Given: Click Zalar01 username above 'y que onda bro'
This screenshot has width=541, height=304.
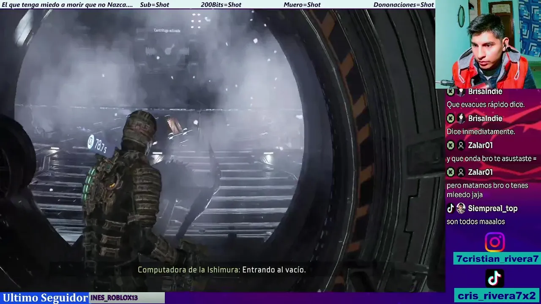Looking at the screenshot, I should tap(480, 145).
